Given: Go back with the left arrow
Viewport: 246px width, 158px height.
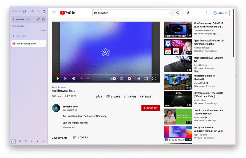Looking at the screenshot, I should click(x=33, y=11).
